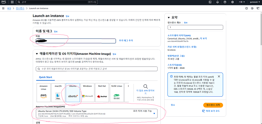Screen dimensions: 262x124
Task: Close the free tier info box
Action: coord(219,76)
